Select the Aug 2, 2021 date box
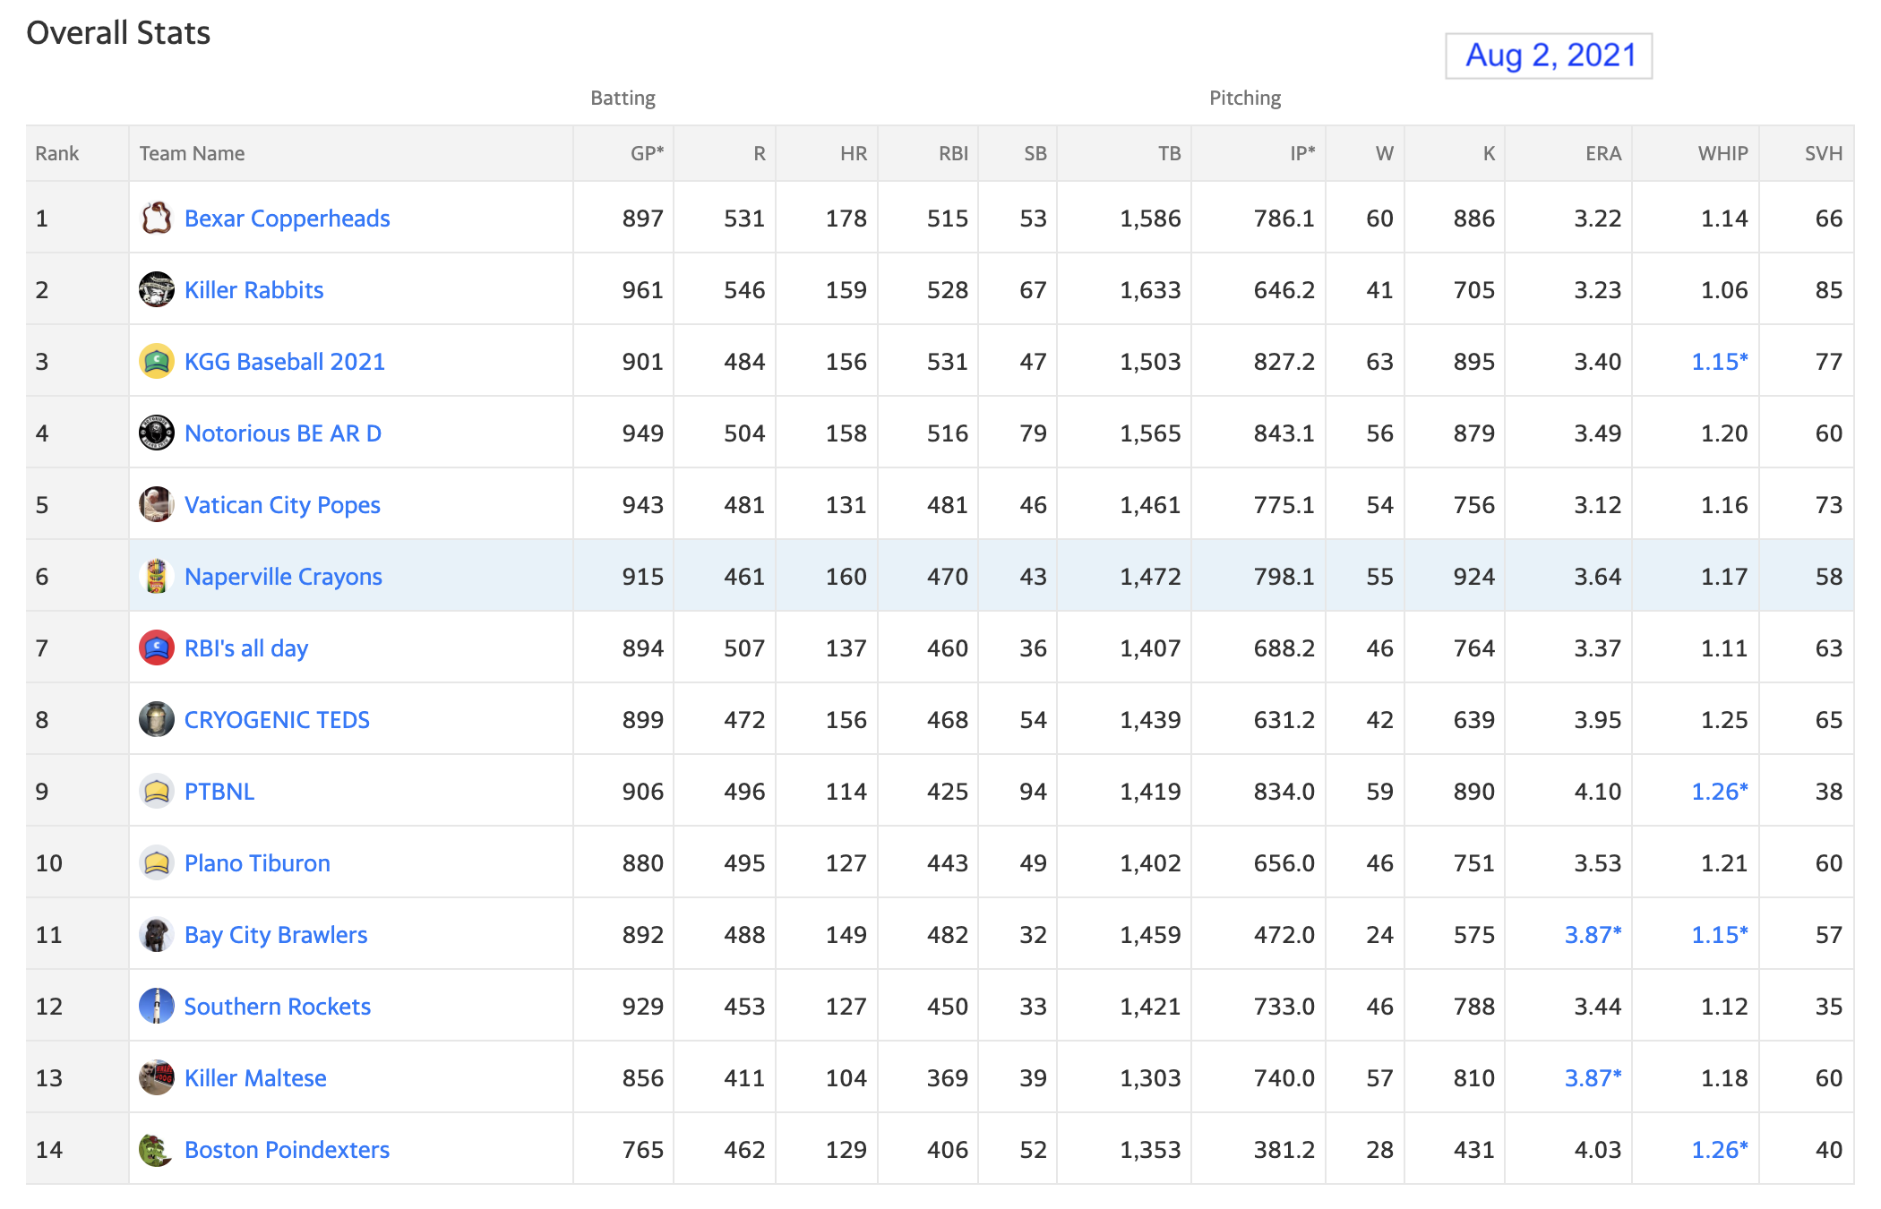The width and height of the screenshot is (1881, 1209). (1549, 56)
